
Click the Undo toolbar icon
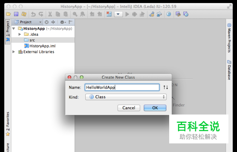point(33,14)
